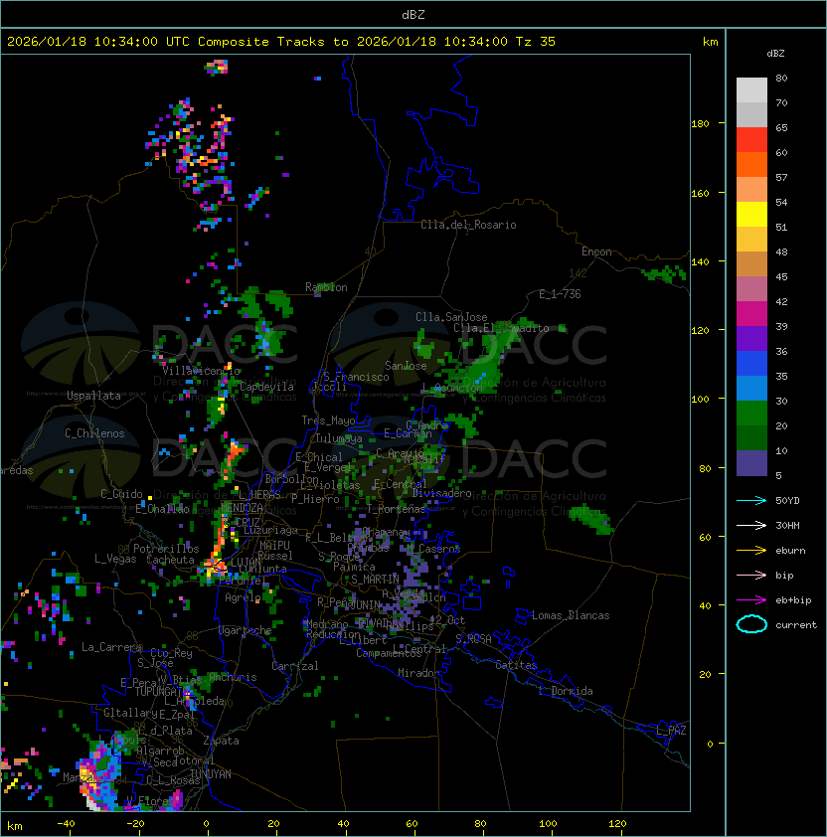Click the 'E_1-736' place label

560,294
